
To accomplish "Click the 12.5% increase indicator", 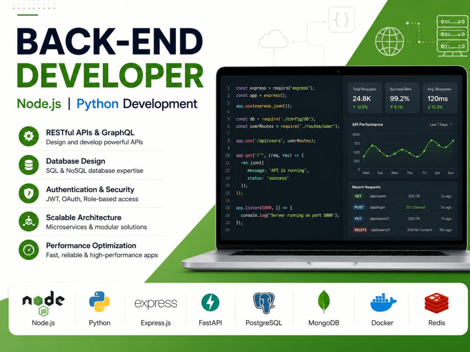I will [x=360, y=107].
